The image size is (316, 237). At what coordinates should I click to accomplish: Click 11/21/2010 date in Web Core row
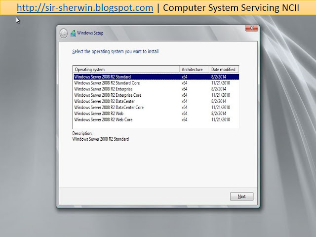(221, 119)
